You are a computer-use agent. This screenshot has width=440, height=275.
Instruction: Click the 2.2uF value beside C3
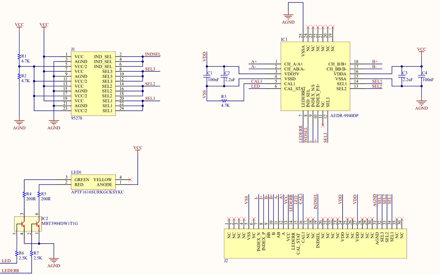pos(408,80)
